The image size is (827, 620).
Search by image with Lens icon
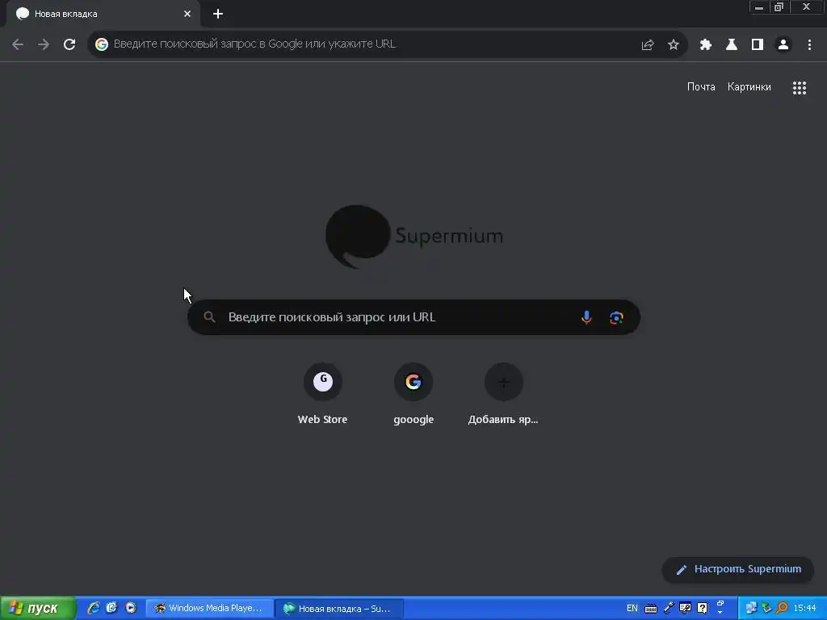pyautogui.click(x=616, y=317)
